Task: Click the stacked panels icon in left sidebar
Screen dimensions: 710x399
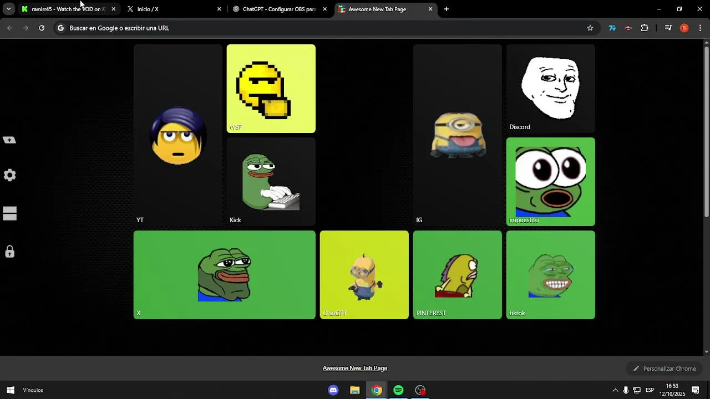Action: [9, 213]
